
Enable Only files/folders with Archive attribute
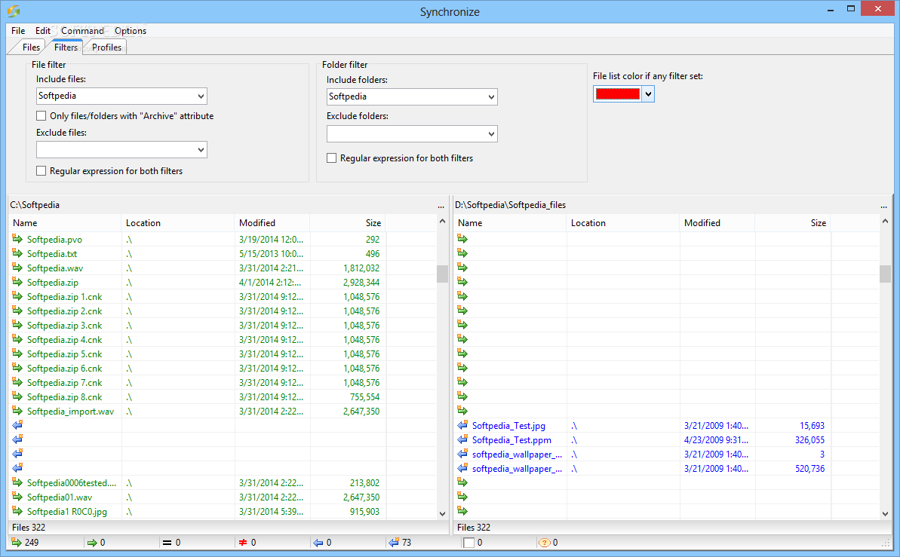pyautogui.click(x=41, y=116)
